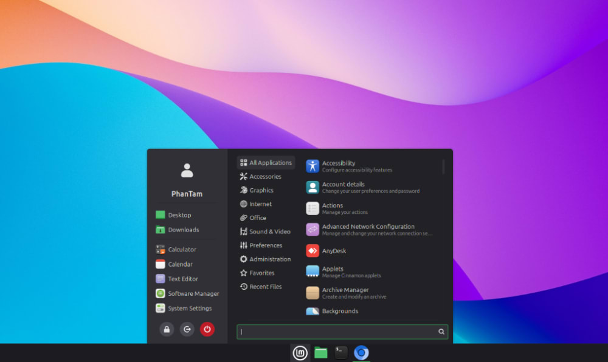Screen dimensions: 608x362
Task: Click the log out button
Action: [187, 329]
